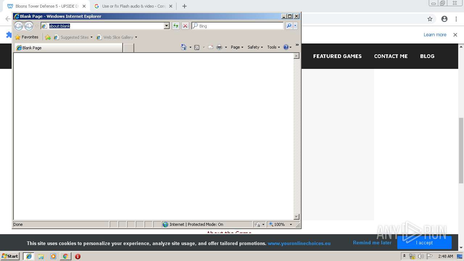
Task: Click the Bing search box
Action: tap(238, 26)
